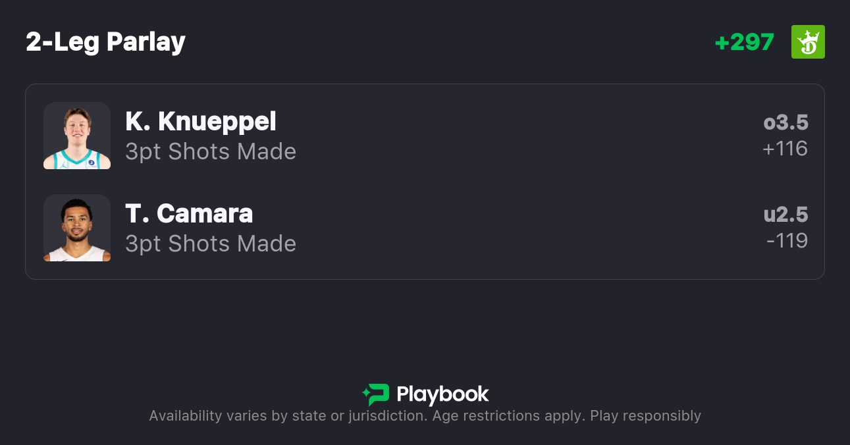Click the -119 leg odds
Viewport: 850px width, 445px height.
(787, 241)
